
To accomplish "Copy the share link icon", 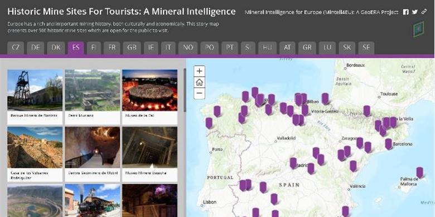I will (424, 12).
